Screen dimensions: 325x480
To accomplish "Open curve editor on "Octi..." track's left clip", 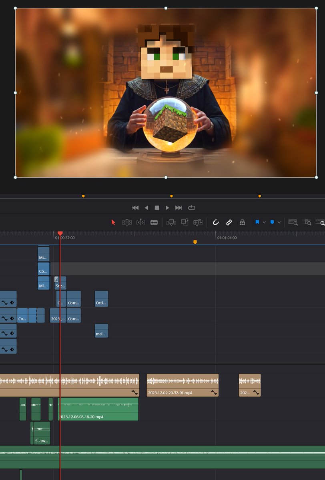I will pos(5,302).
